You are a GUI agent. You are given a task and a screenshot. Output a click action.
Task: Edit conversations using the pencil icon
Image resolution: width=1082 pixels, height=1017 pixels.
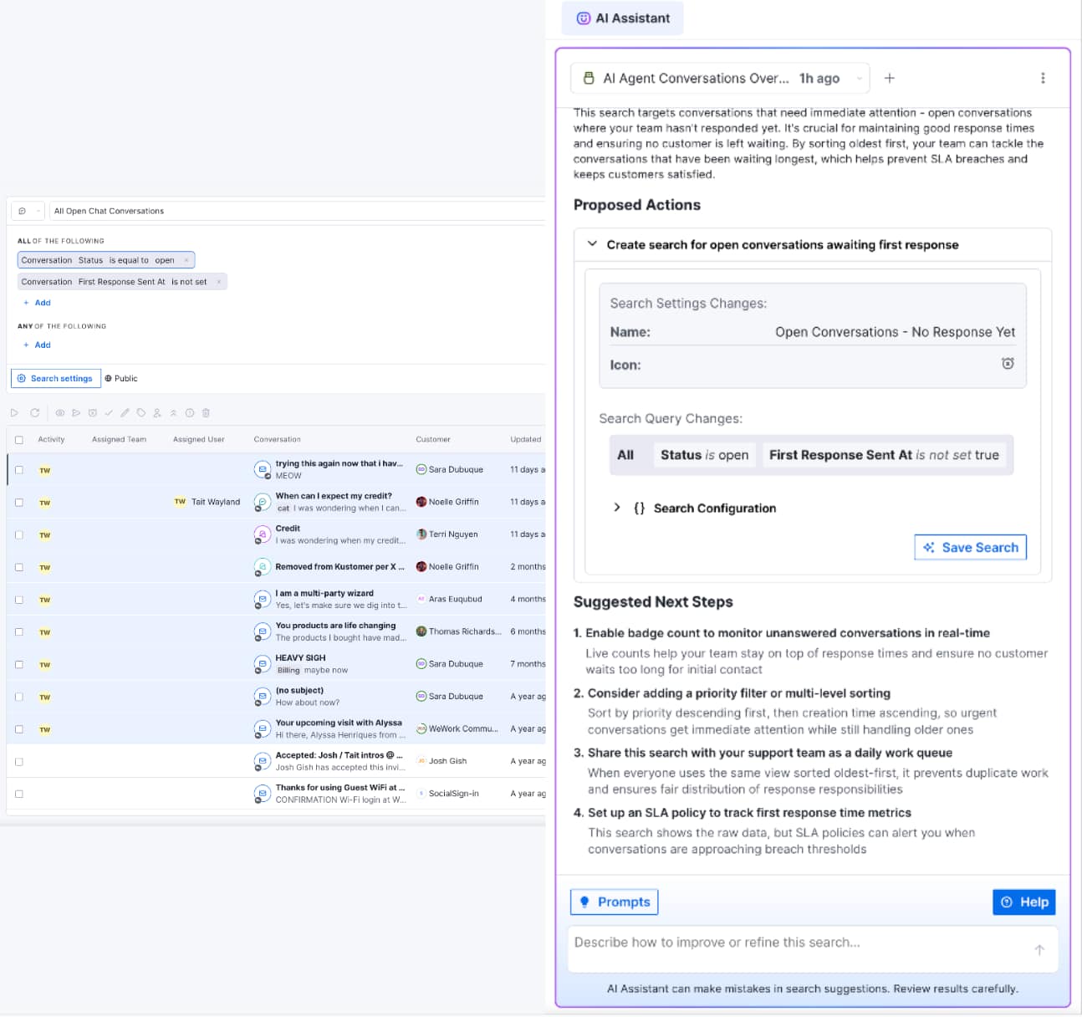pos(124,412)
